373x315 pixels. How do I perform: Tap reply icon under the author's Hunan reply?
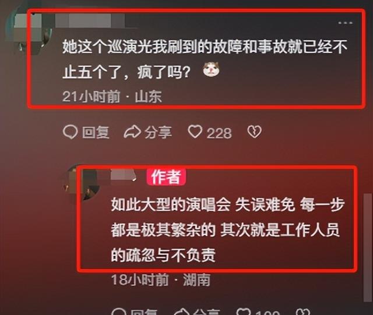(x=118, y=312)
